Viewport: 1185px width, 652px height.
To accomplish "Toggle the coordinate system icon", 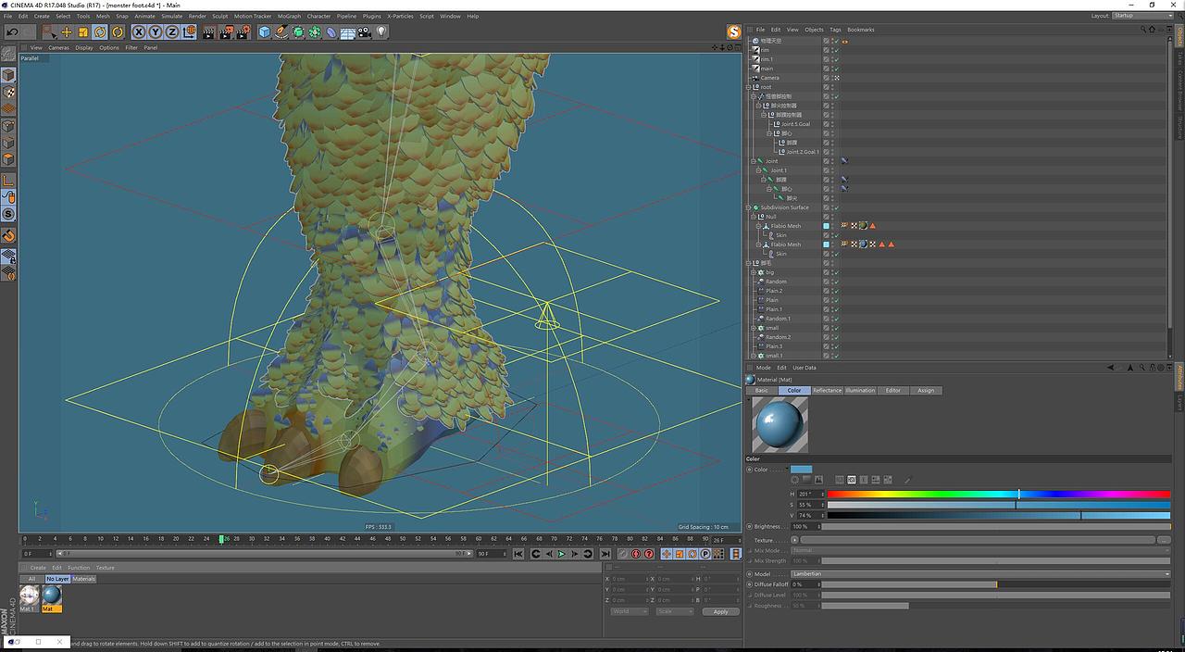I will click(190, 32).
